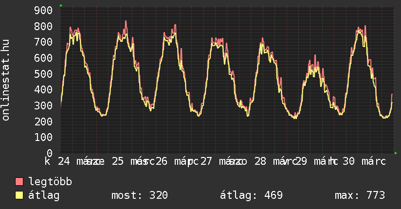The image size is (401, 209).
Task: Click the green arrow at x-axis end
Action: point(396,153)
